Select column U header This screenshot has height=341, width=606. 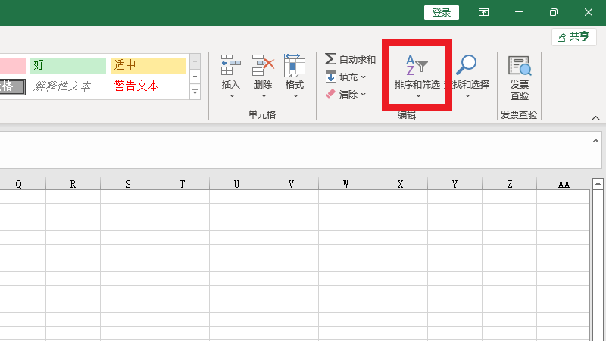click(x=236, y=184)
